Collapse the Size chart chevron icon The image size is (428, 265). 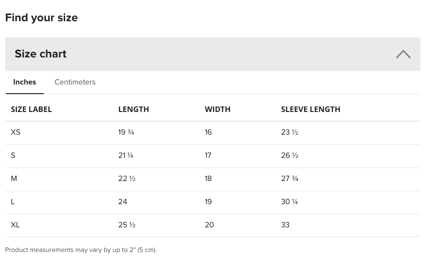[403, 54]
